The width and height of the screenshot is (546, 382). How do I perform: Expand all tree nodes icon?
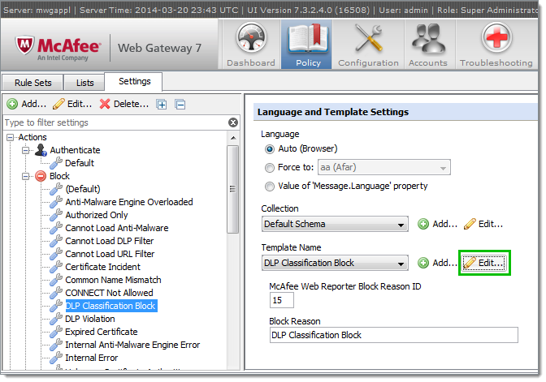coord(162,104)
